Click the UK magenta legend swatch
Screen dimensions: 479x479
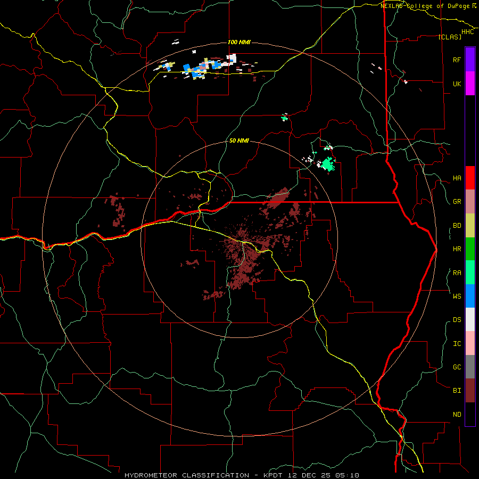[x=470, y=84]
